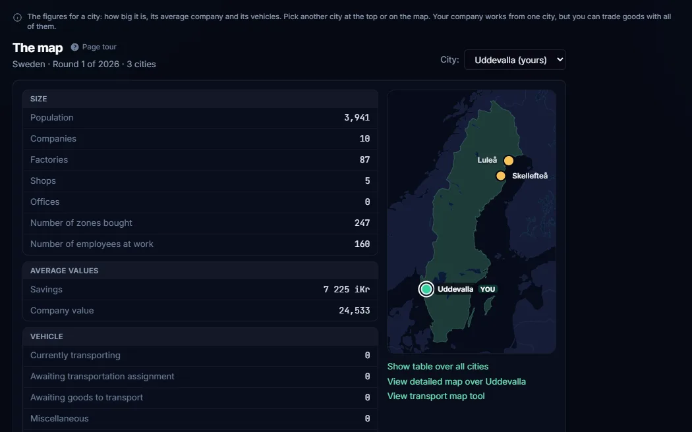Click the Page tour question mark icon
Viewport: 692px width, 432px height.
(74, 47)
